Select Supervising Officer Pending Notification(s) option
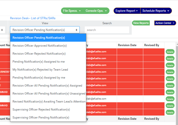Image resolution: width=178 pixels, height=125 pixels. tap(41, 118)
